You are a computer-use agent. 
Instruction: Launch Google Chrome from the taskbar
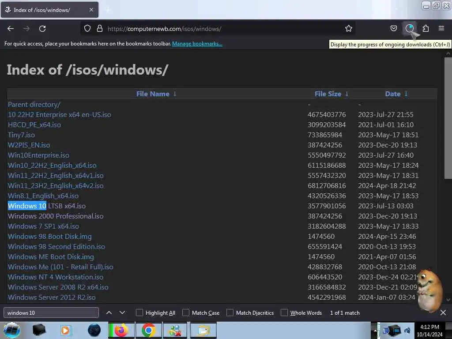tap(148, 330)
